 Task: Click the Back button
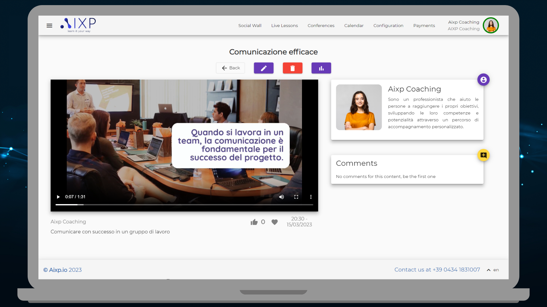pyautogui.click(x=230, y=68)
